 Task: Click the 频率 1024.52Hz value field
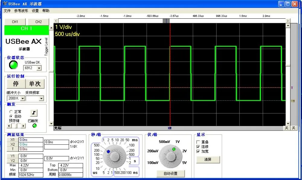click(31, 175)
